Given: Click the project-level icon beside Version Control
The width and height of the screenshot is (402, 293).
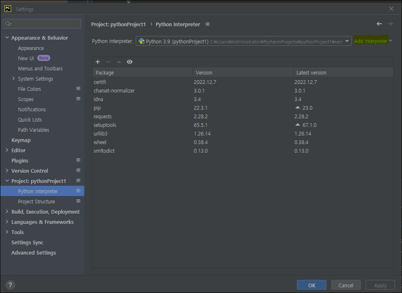Looking at the screenshot, I should [79, 170].
